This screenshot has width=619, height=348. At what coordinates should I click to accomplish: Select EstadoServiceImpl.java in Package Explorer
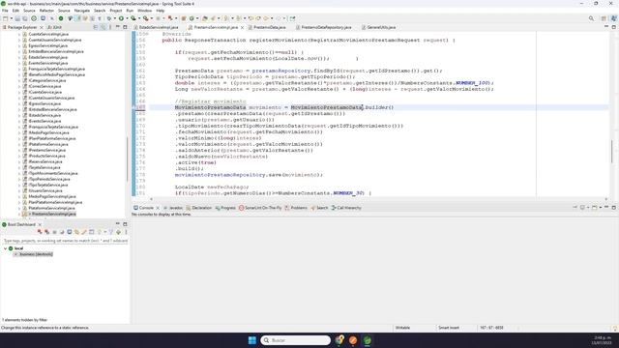47,57
